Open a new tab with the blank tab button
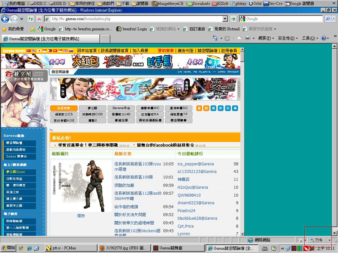338x253 pixels. [105, 39]
